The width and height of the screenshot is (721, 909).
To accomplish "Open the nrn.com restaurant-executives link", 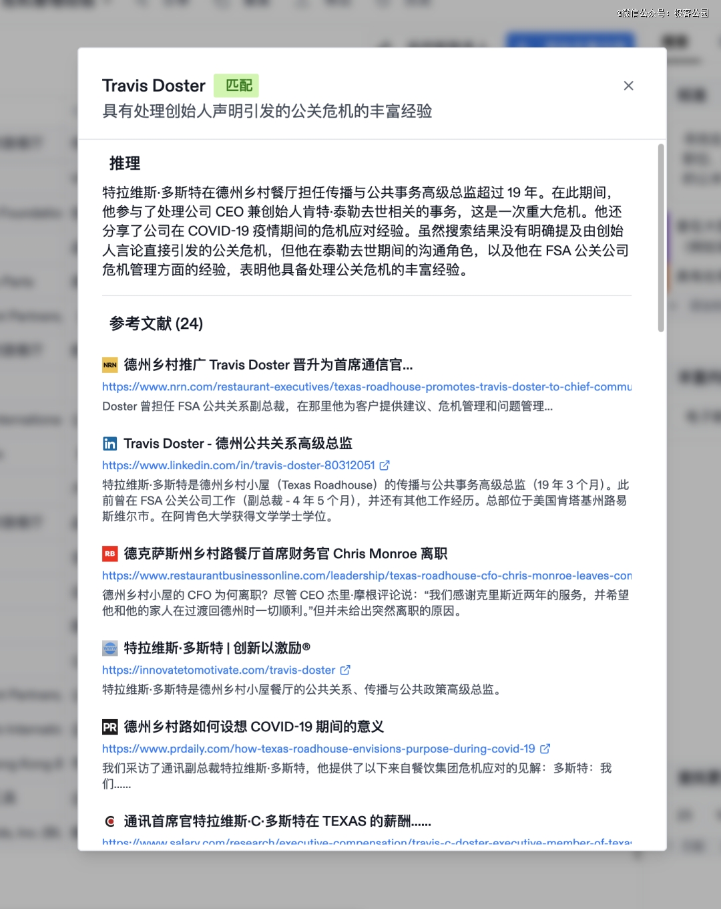I will coord(367,386).
